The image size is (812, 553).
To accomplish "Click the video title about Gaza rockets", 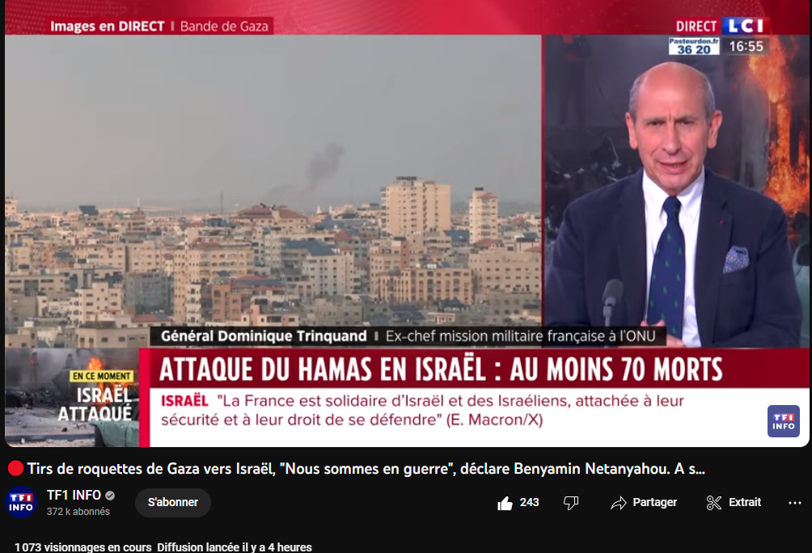I will point(366,469).
